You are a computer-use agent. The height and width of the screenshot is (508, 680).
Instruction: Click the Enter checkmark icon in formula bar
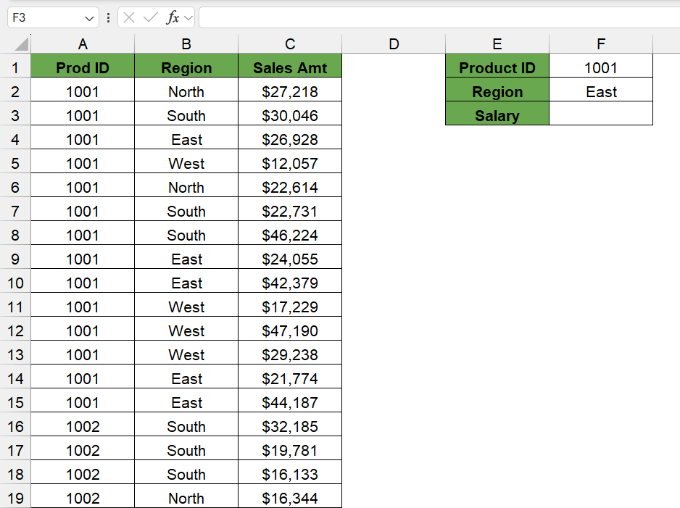151,18
